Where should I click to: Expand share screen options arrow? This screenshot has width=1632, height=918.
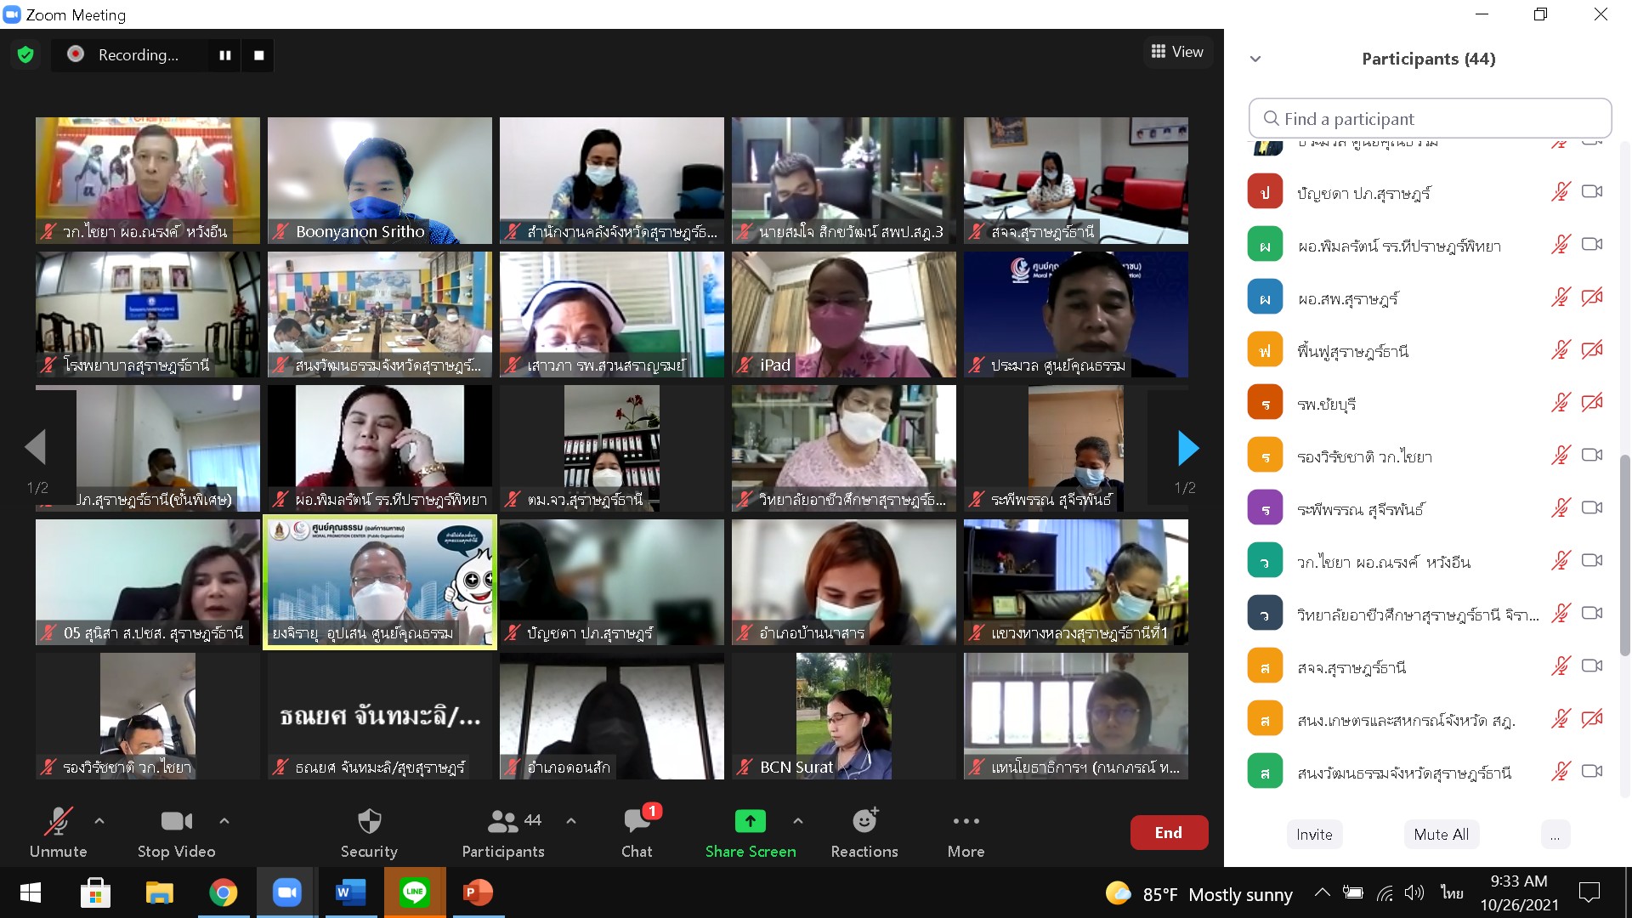point(798,821)
